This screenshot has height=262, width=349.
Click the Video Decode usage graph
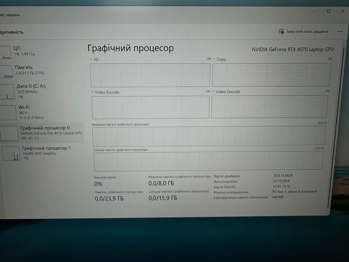coord(269,106)
